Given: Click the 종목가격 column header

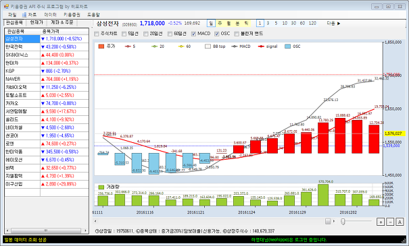Looking at the screenshot, I should 64,32.
